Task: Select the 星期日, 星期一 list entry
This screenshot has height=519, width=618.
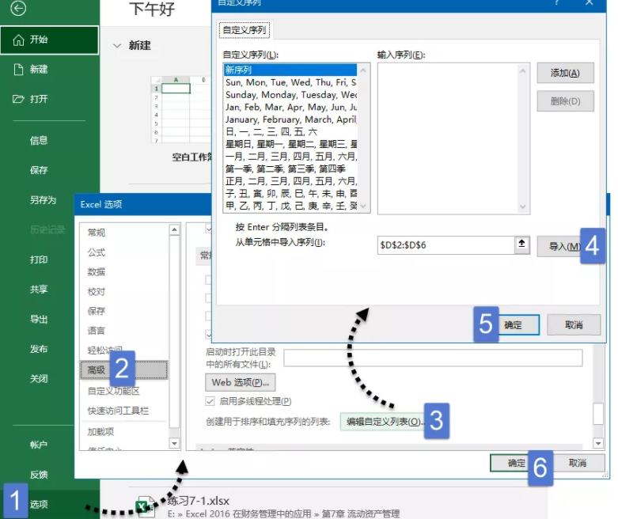Action: 290,144
